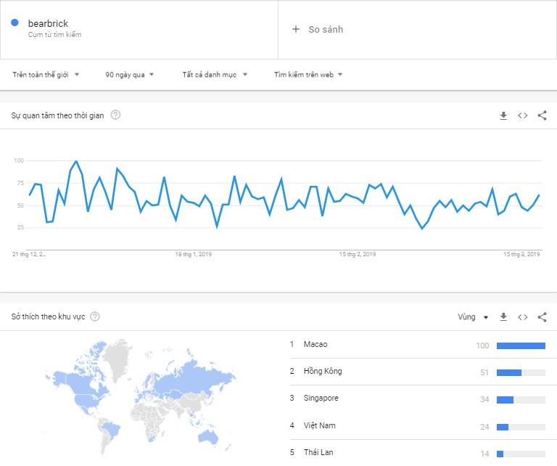The width and height of the screenshot is (557, 466).
Task: Open the 'Tìm kiếm trên web' search type dropdown
Action: point(308,74)
